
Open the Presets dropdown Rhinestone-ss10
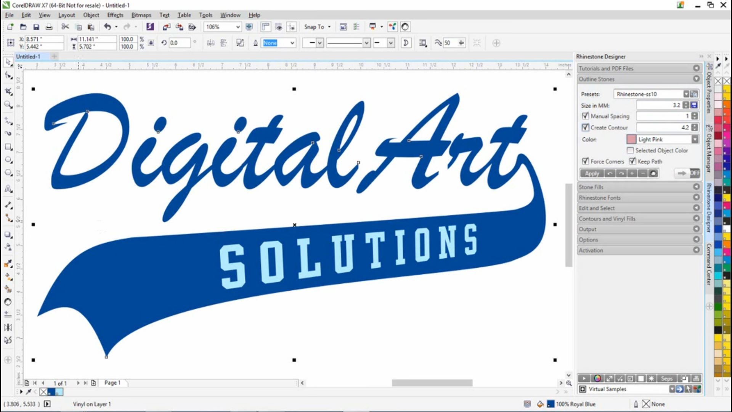(686, 94)
